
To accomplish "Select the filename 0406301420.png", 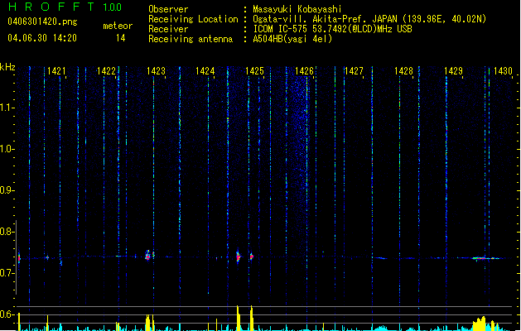I will [x=42, y=22].
